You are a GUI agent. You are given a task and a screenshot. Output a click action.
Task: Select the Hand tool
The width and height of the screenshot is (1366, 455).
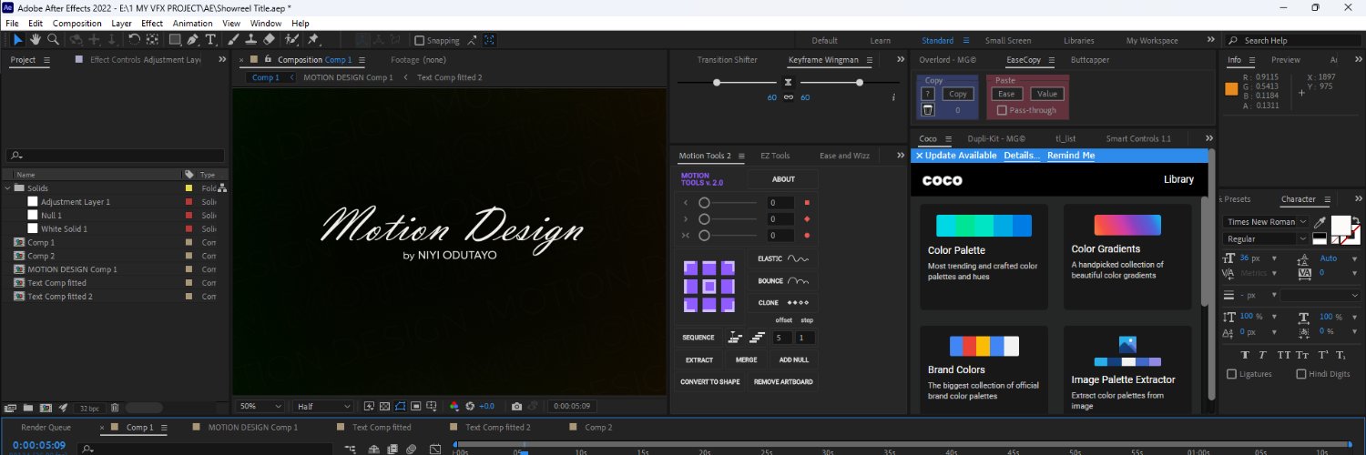click(x=36, y=40)
